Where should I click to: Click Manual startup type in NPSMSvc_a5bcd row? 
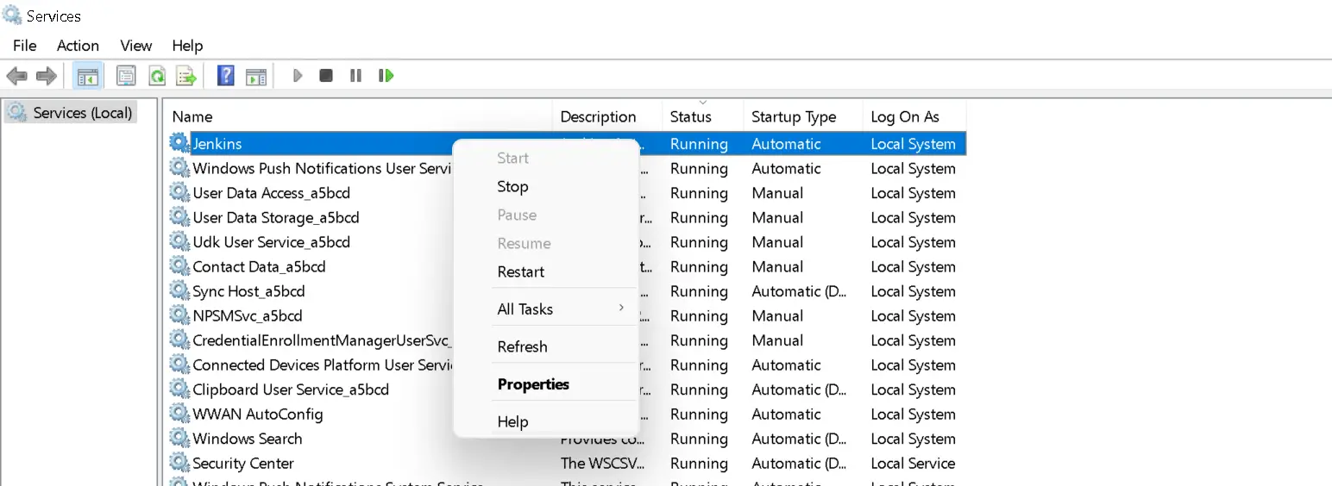coord(777,315)
